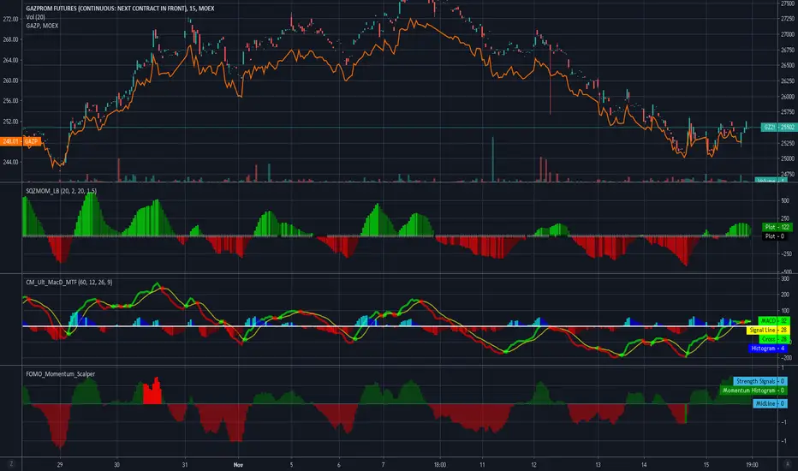Click the green MACD - 32 value label

point(774,321)
